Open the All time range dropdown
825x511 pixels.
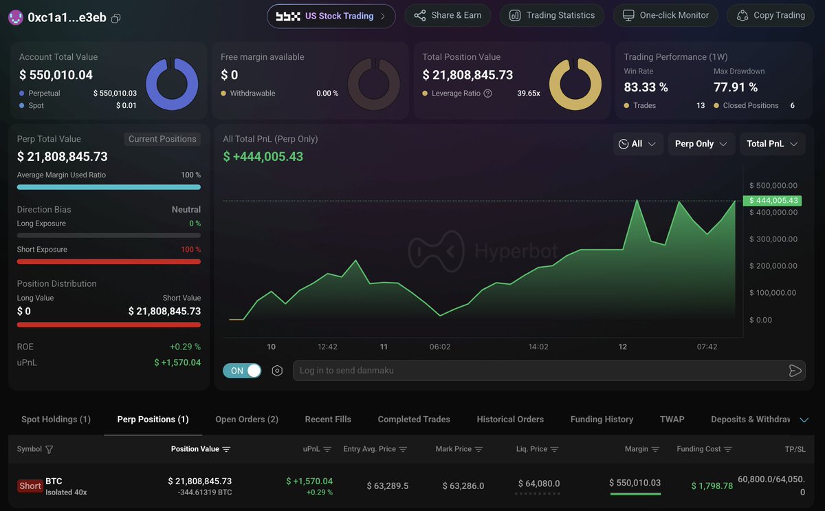(638, 144)
